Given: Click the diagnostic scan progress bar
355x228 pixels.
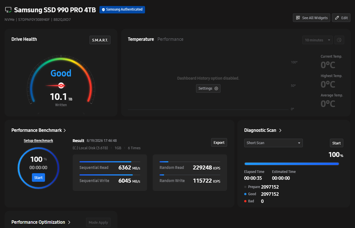Looking at the screenshot, I should [x=292, y=164].
